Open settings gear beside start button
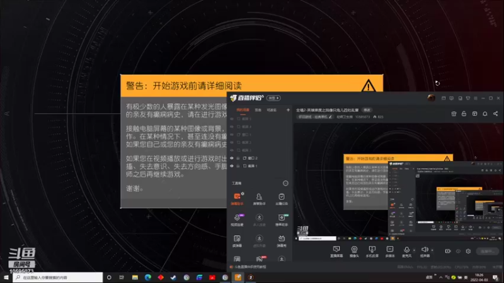The width and height of the screenshot is (504, 283). (x=468, y=251)
